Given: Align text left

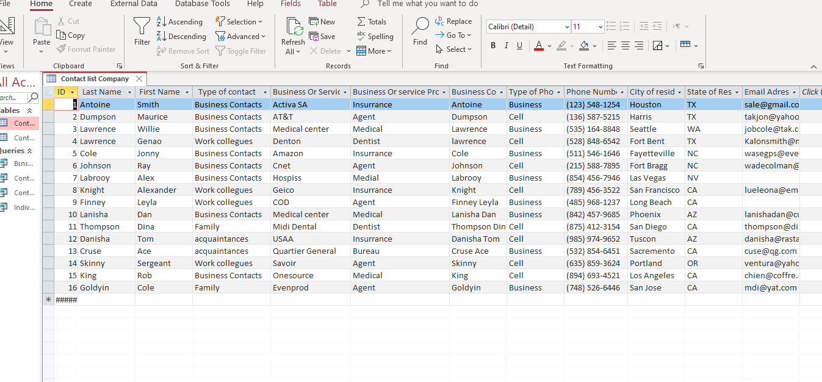Looking at the screenshot, I should click(611, 46).
